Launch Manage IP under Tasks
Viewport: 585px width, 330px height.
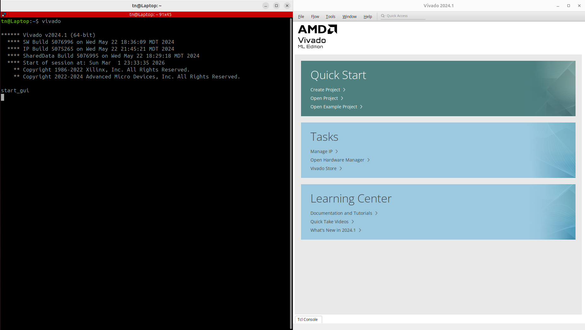(x=321, y=151)
